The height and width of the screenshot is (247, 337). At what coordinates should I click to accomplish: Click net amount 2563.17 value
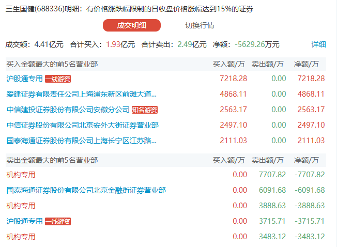click(x=311, y=110)
